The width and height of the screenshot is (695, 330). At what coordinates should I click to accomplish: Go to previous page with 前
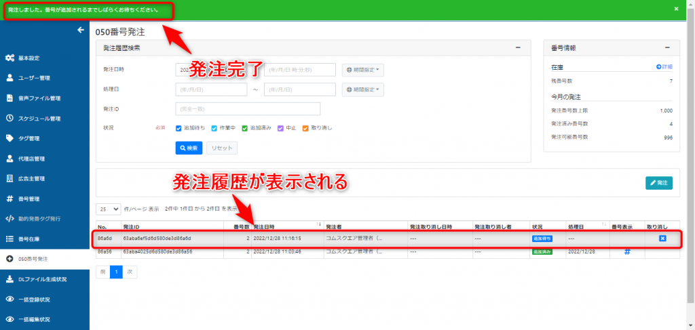pyautogui.click(x=103, y=272)
